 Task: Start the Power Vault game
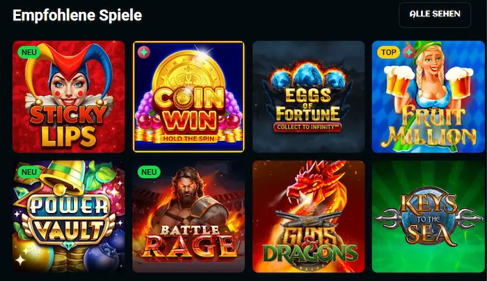click(69, 216)
